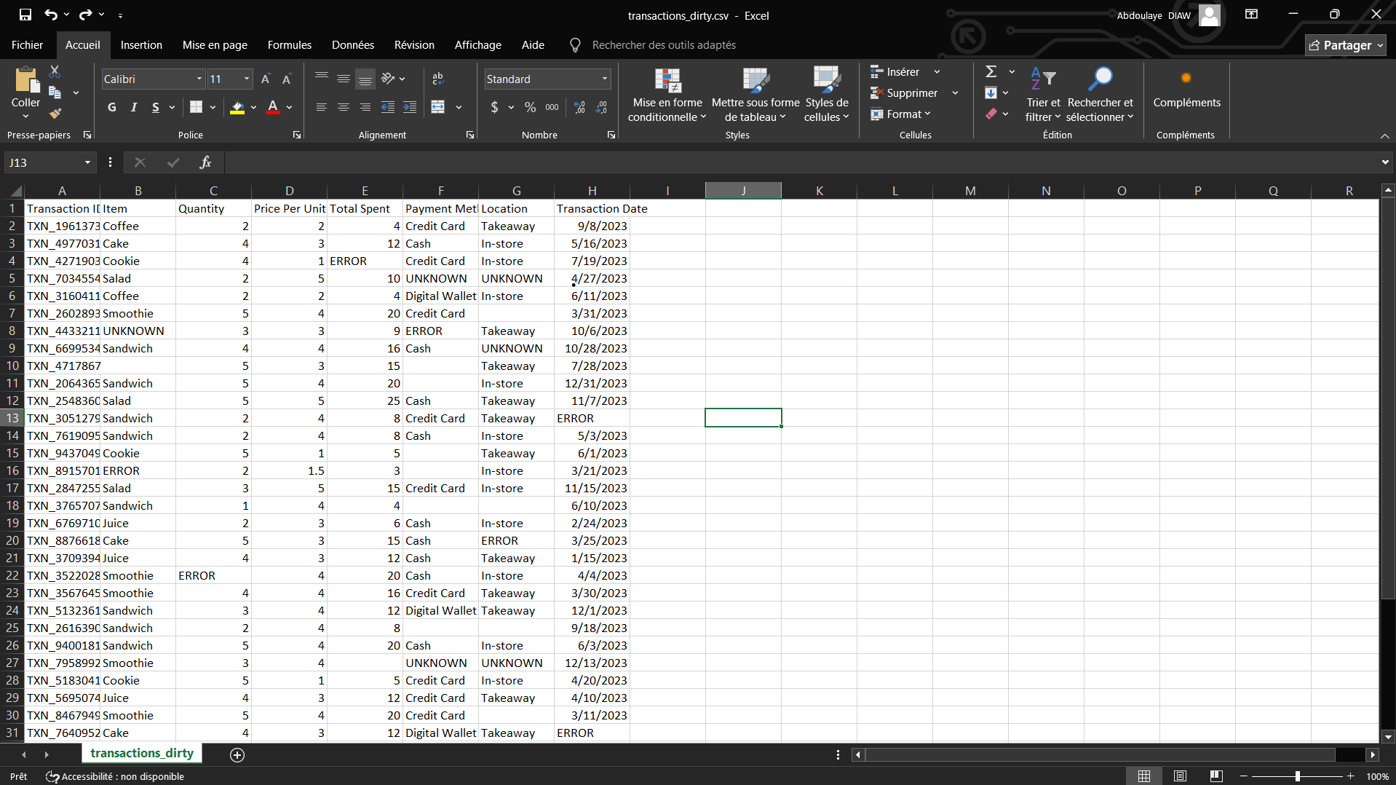Click the AutoSum sigma icon
This screenshot has width=1396, height=785.
point(991,71)
